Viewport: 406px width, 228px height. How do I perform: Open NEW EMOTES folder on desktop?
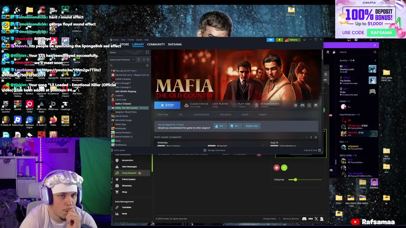[386, 154]
